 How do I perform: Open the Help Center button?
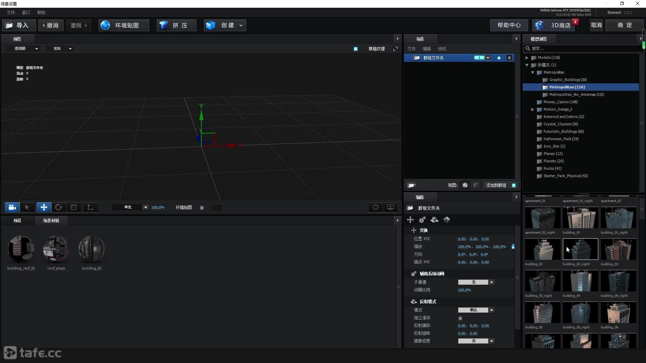click(x=509, y=25)
